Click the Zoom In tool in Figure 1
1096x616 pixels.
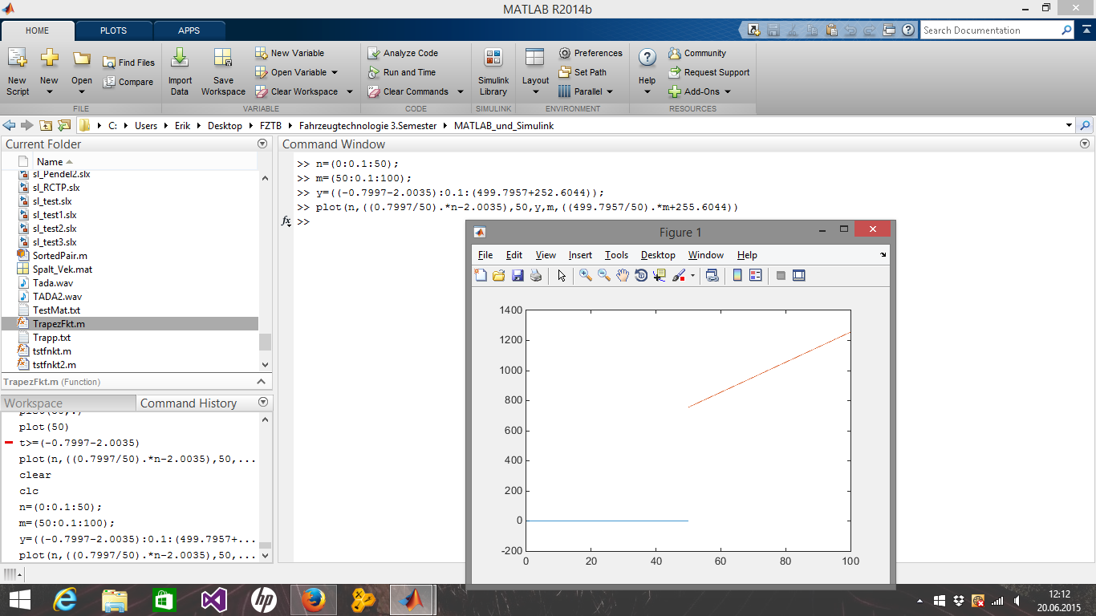click(586, 276)
